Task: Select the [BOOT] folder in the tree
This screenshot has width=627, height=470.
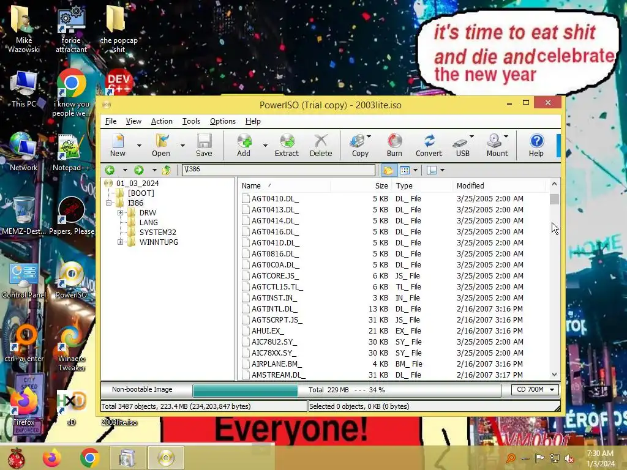Action: [141, 193]
